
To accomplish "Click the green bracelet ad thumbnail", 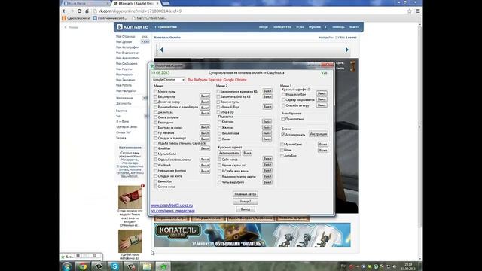I will click(x=130, y=241).
